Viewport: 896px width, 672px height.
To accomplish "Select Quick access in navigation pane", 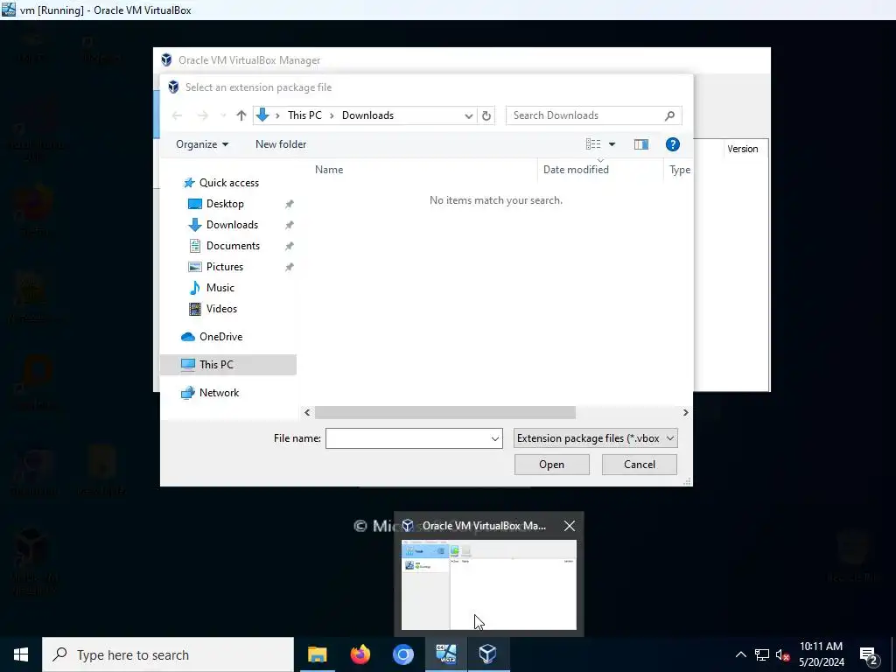I will (228, 183).
